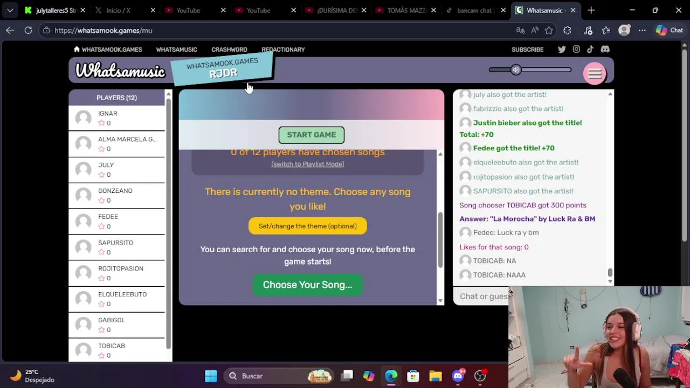The height and width of the screenshot is (388, 690).
Task: Select player GONZEANO in the list
Action: 116,196
